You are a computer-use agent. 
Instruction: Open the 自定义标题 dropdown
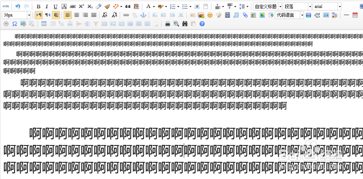[268, 7]
